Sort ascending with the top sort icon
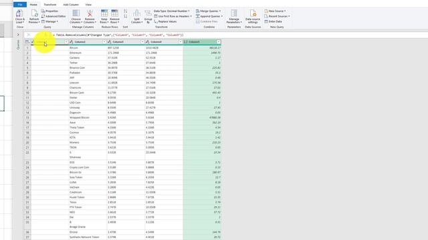 coord(126,11)
